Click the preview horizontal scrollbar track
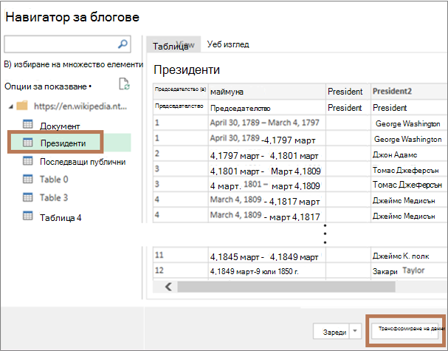448x351 pixels. 286,287
